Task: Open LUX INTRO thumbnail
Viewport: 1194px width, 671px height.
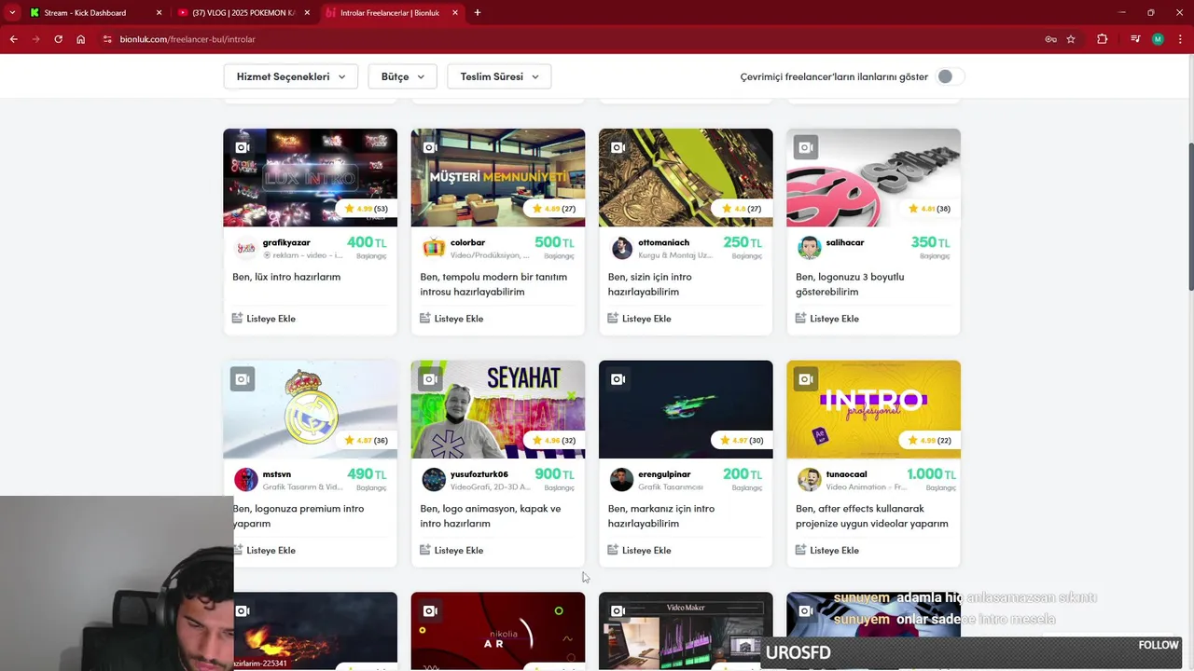Action: (x=310, y=177)
